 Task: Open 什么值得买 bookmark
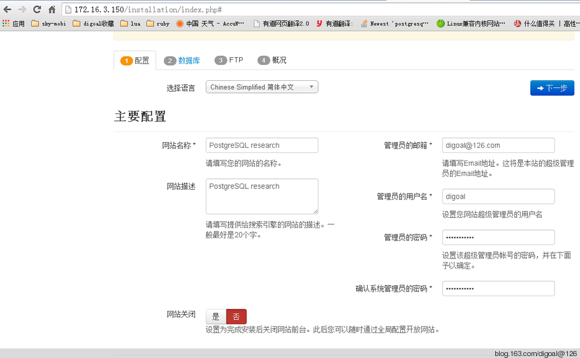point(534,24)
